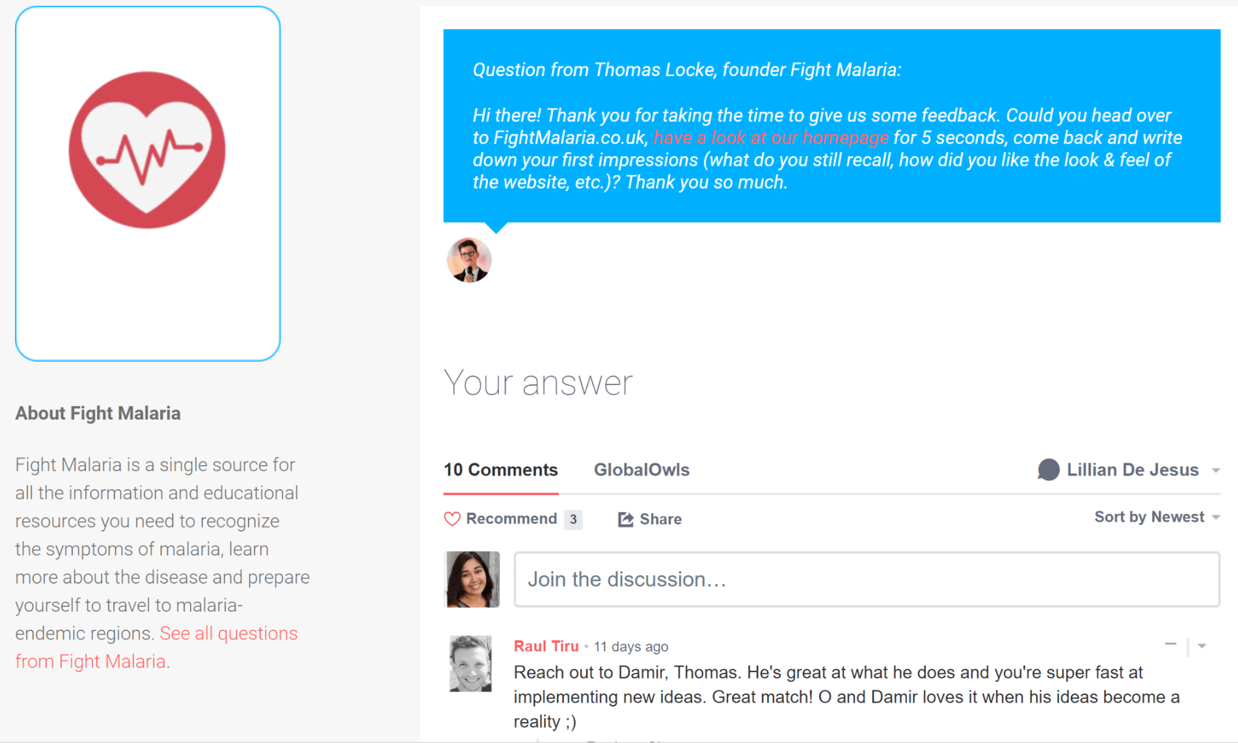Click the Recommend count badge showing 3

(x=573, y=519)
